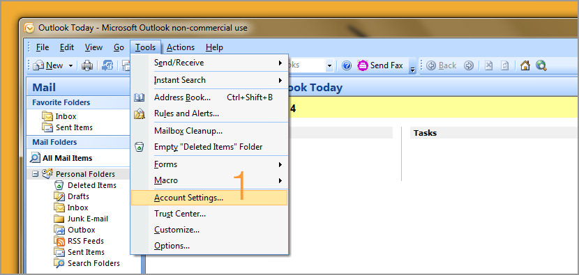Image resolution: width=579 pixels, height=275 pixels.
Task: Click the Send/Receive toolbar icon
Action: pyautogui.click(x=107, y=65)
